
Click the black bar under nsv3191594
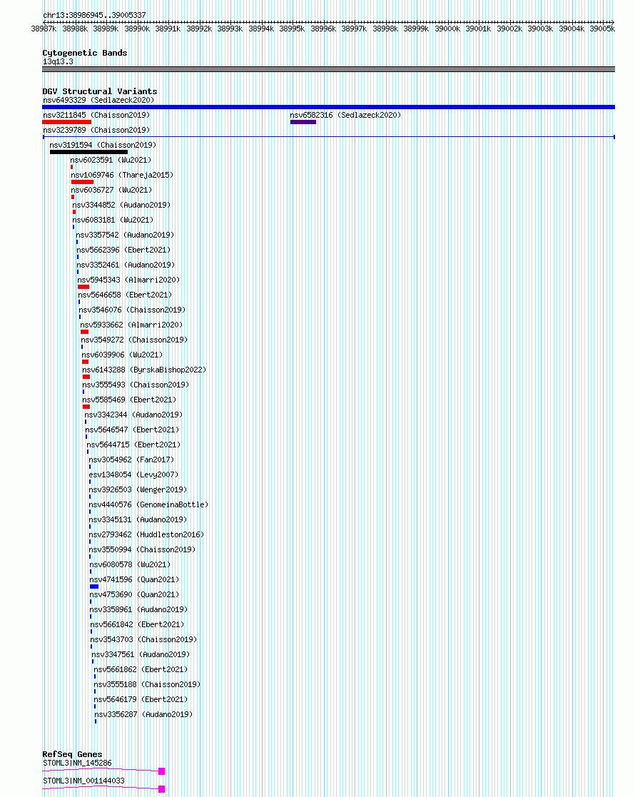pos(89,152)
